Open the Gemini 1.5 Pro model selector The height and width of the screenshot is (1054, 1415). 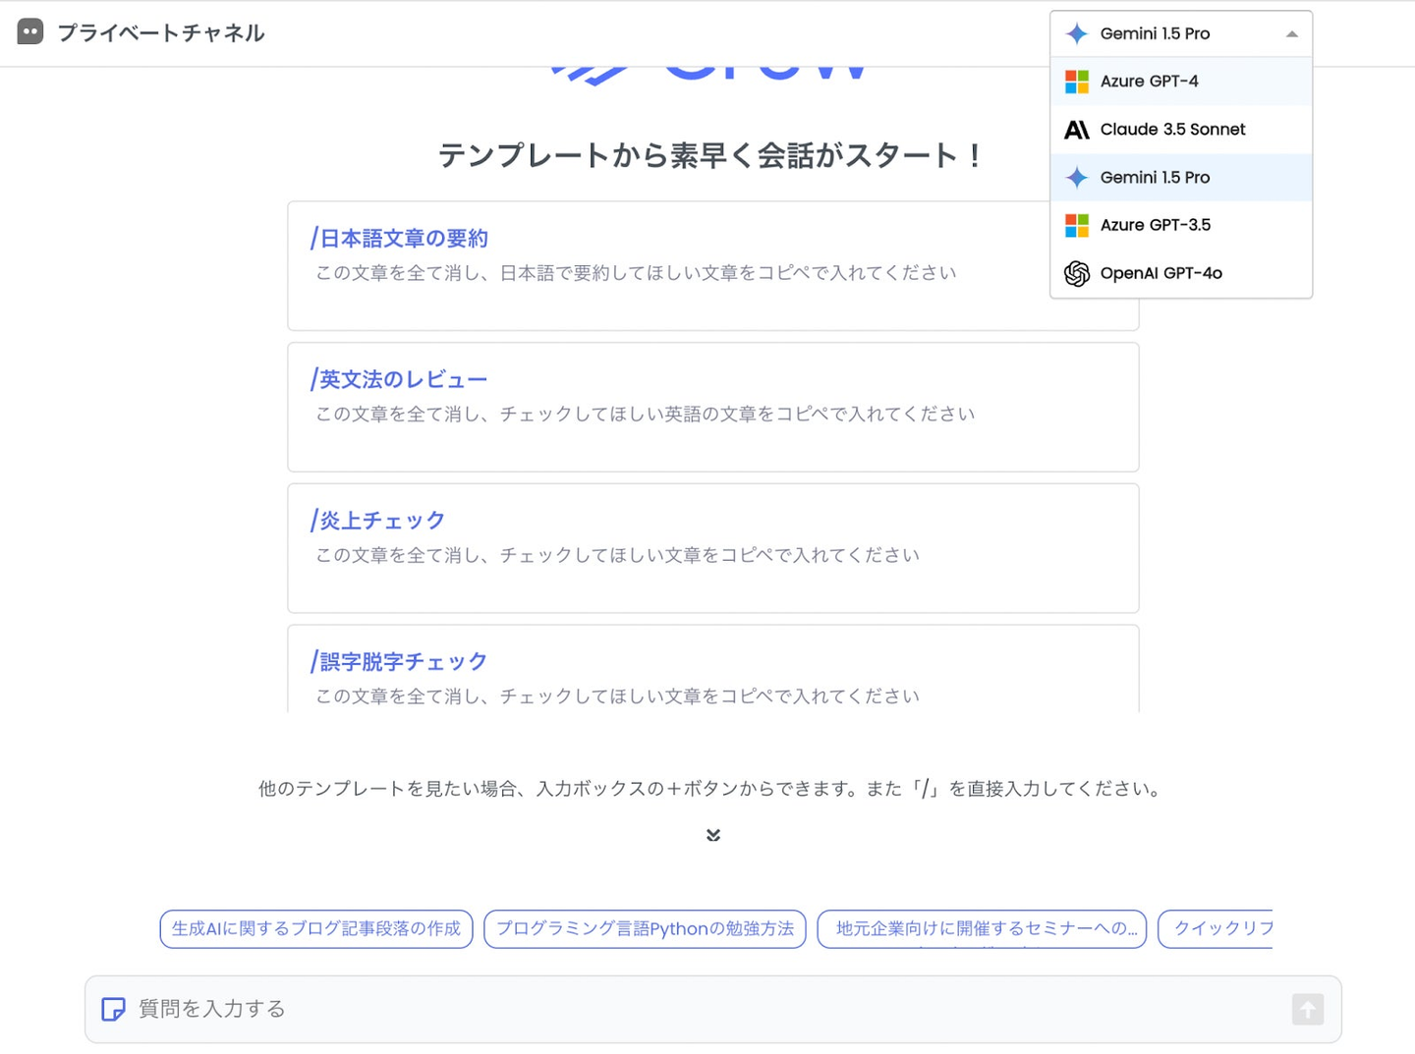click(1181, 33)
